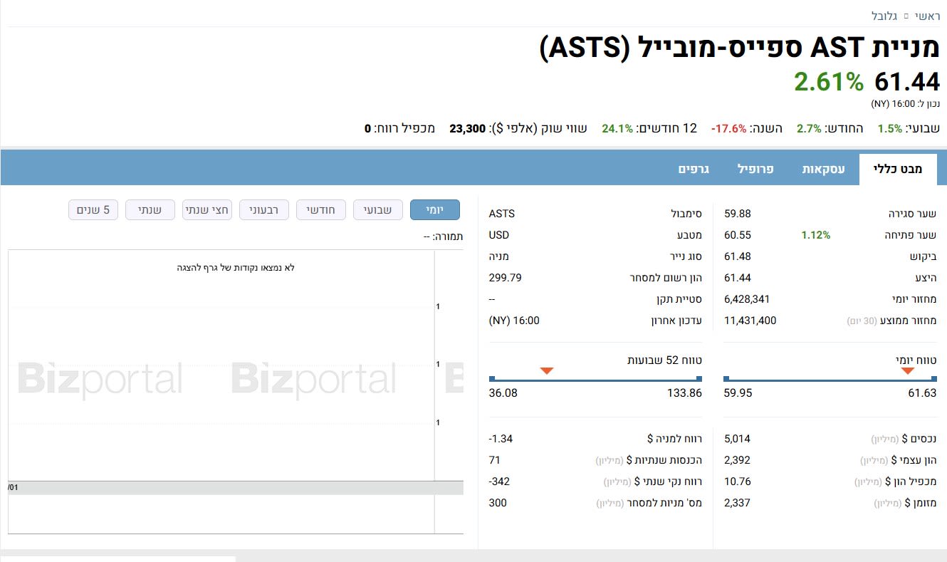Switch to the עסקאות tab
The width and height of the screenshot is (947, 562).
824,169
